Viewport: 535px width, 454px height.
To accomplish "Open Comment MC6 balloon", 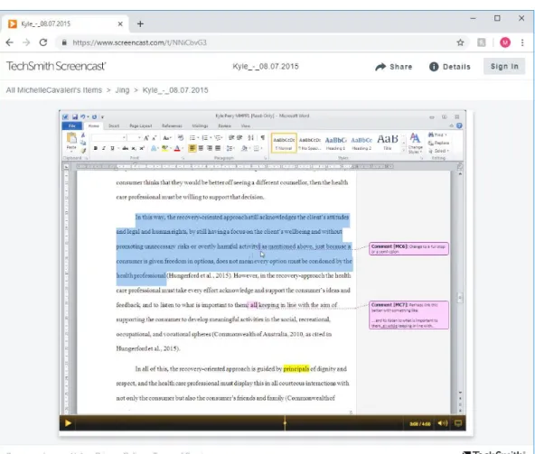I will (x=408, y=249).
